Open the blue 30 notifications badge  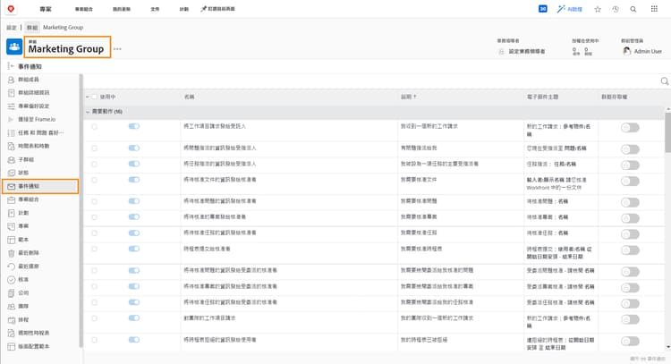543,9
